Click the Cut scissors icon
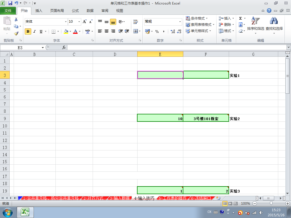This screenshot has height=218, width=291. (x=16, y=19)
